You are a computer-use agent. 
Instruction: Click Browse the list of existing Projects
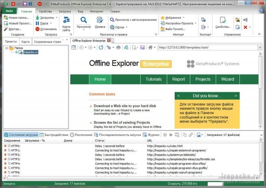click(122, 123)
